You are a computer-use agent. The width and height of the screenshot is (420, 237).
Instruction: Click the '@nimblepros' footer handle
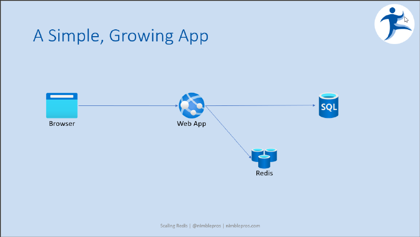coord(207,226)
